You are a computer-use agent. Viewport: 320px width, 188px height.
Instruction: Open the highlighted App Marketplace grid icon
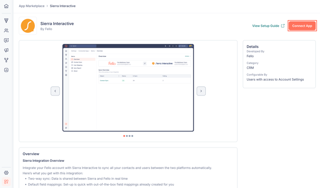point(6,181)
